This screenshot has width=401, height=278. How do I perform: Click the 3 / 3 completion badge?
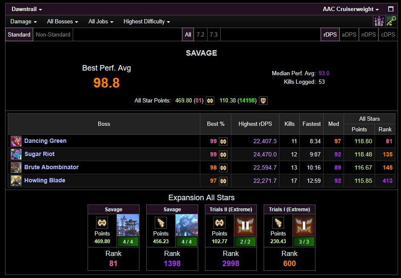304,242
